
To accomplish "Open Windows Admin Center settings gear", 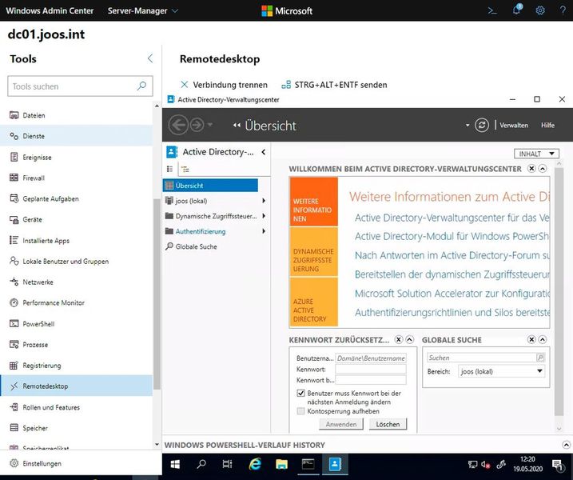I will click(540, 10).
